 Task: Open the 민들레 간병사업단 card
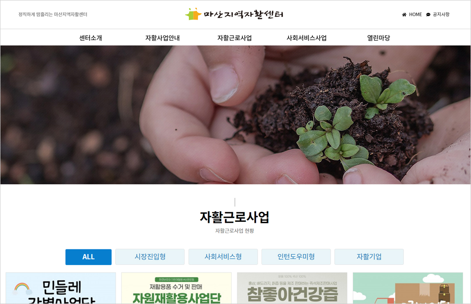[61, 288]
